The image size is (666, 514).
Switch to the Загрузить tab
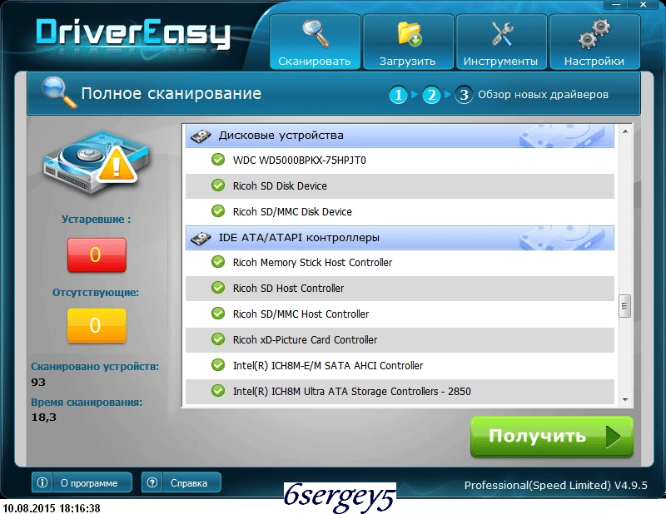408,42
